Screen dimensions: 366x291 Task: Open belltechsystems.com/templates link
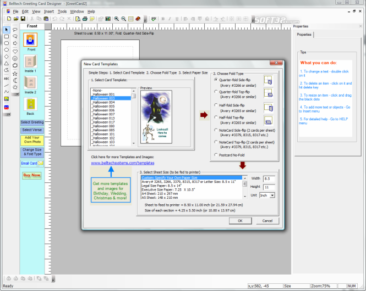coord(123,163)
